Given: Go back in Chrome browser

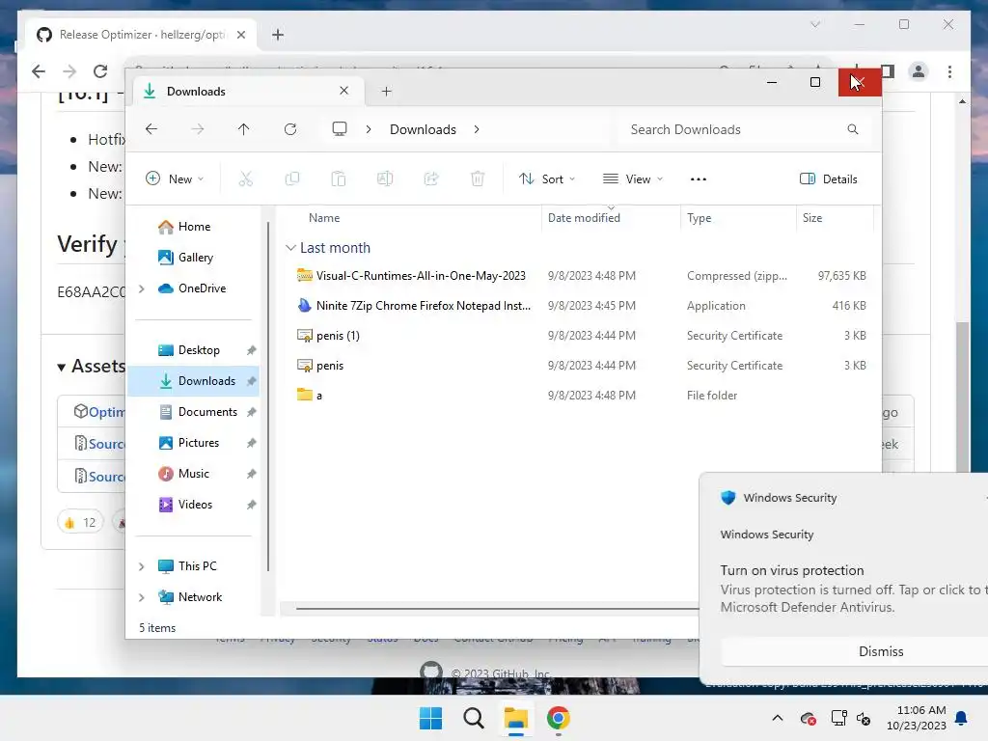Looking at the screenshot, I should (39, 71).
